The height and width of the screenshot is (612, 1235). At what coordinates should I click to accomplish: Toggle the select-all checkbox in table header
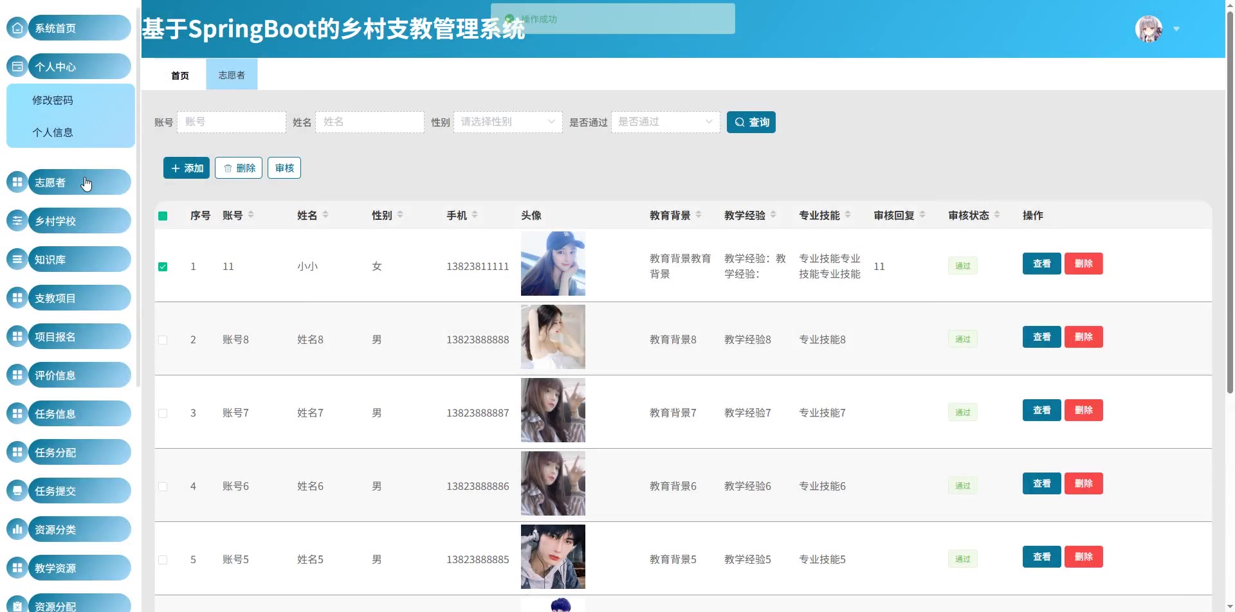tap(163, 216)
